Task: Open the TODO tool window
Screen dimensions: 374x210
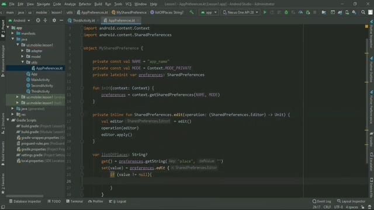Action: point(54,201)
